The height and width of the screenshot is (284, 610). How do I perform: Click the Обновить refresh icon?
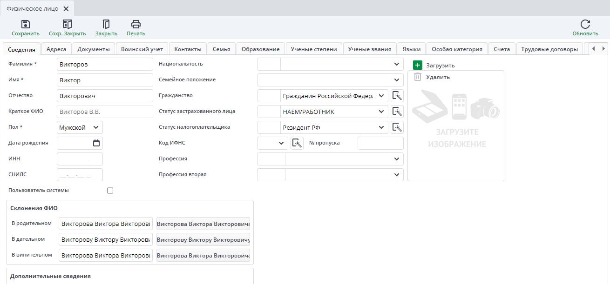click(585, 25)
